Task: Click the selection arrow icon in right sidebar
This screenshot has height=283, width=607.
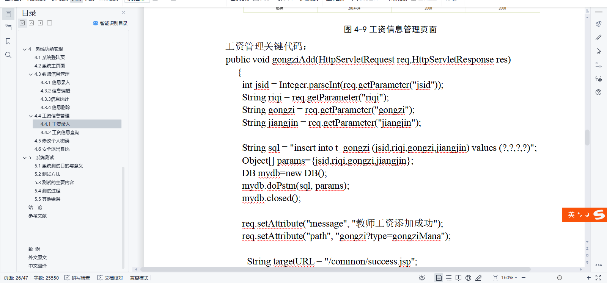Action: click(x=599, y=51)
